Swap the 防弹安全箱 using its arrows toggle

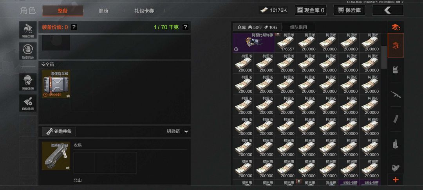point(68,96)
